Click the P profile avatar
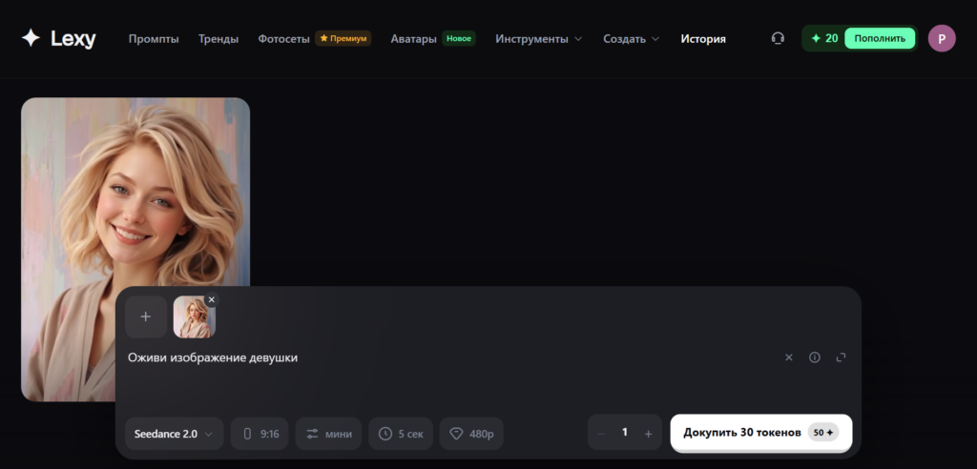The image size is (977, 469). tap(942, 39)
